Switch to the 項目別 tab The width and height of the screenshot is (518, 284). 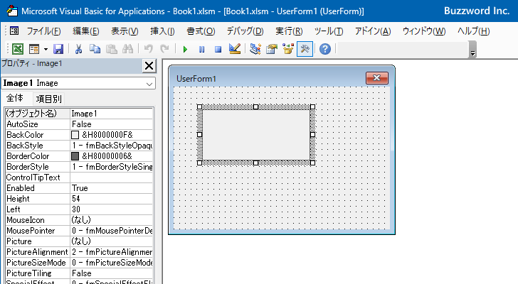48,99
